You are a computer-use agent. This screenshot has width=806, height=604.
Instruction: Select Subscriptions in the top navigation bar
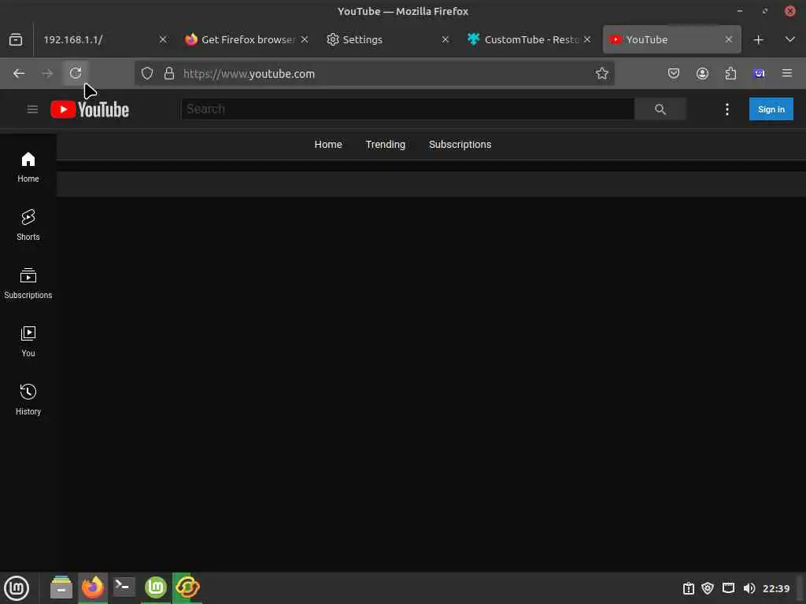[460, 145]
